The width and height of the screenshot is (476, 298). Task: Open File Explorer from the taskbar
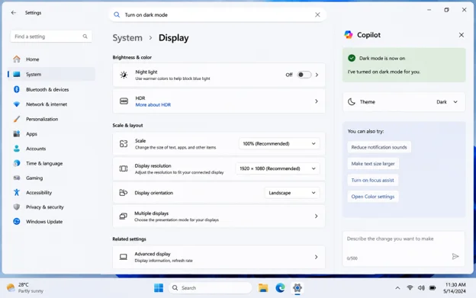263,287
